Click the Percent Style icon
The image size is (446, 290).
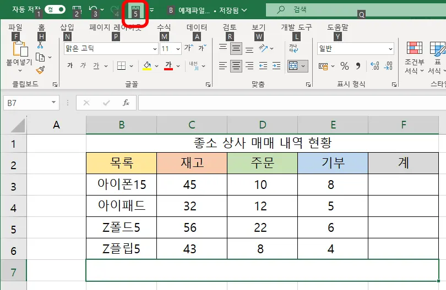pyautogui.click(x=345, y=66)
